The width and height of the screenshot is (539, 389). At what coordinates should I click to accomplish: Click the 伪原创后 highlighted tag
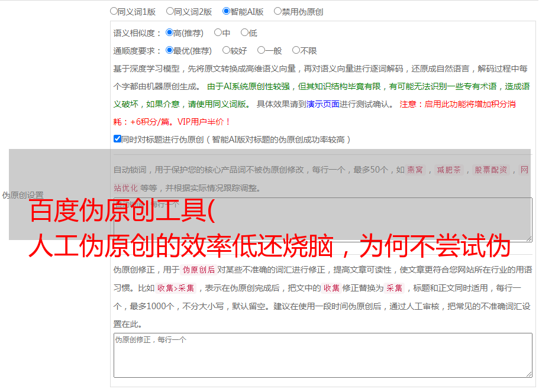click(199, 270)
